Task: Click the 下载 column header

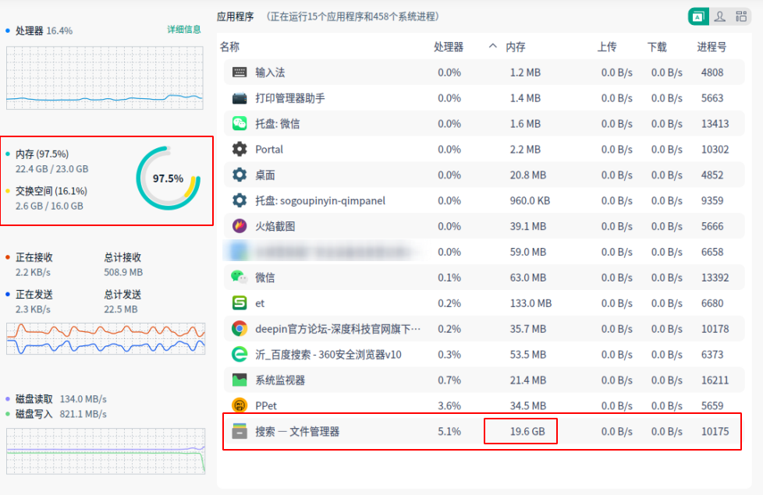Action: pyautogui.click(x=657, y=47)
